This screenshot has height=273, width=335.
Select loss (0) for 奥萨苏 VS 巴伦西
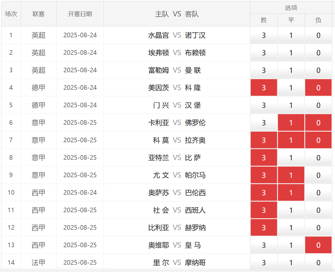318,193
